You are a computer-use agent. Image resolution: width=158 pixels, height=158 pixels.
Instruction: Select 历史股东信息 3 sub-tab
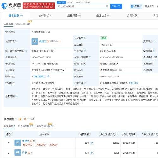coord(26,126)
